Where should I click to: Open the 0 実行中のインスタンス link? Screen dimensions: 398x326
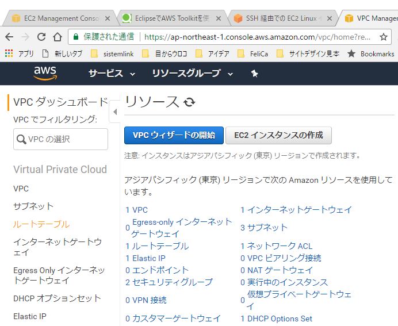coord(284,282)
